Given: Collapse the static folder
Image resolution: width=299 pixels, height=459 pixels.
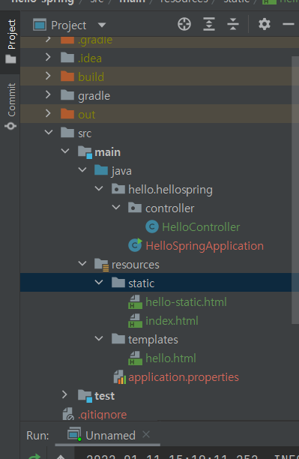Looking at the screenshot, I should [99, 282].
